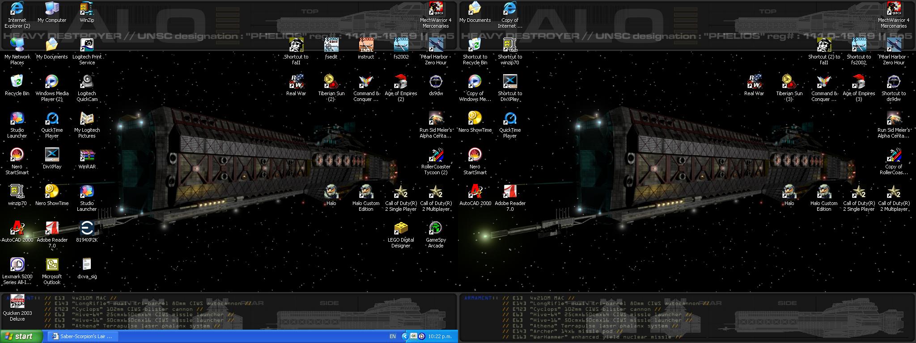
Task: Switch to Saber-Scorpion's Lair taskbar window
Action: [82, 336]
